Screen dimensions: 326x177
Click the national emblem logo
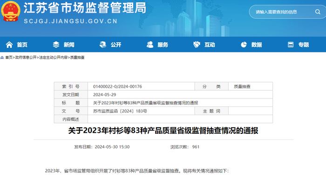11,11
